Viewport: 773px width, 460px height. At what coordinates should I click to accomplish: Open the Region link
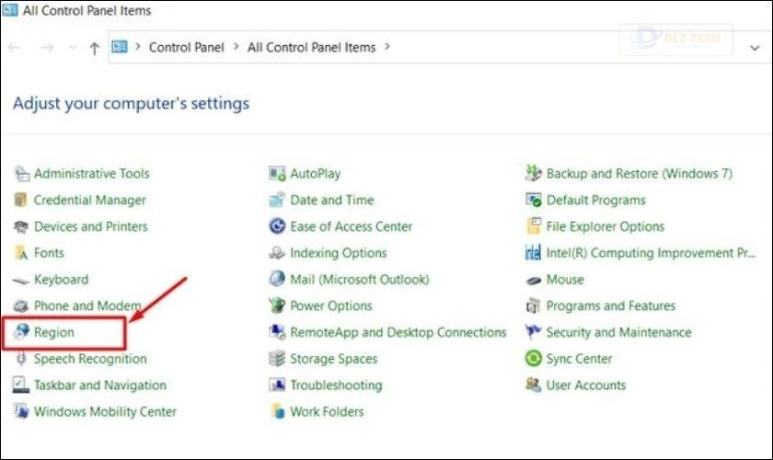coord(53,332)
